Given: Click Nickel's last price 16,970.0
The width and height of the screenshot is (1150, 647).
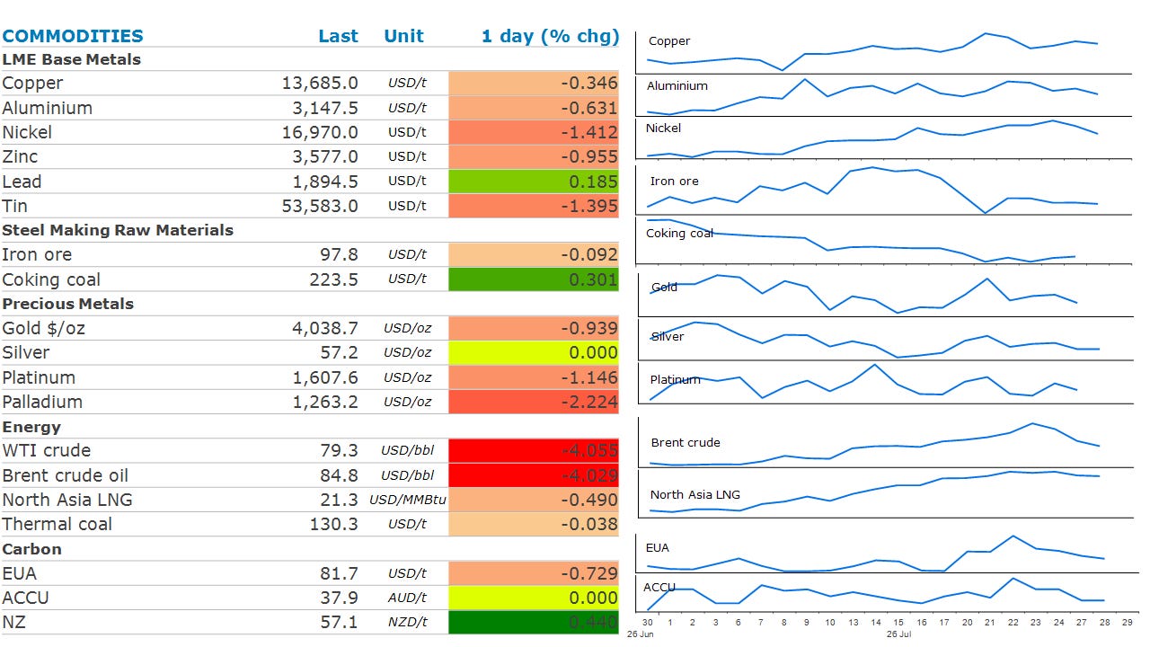Looking at the screenshot, I should pos(320,132).
